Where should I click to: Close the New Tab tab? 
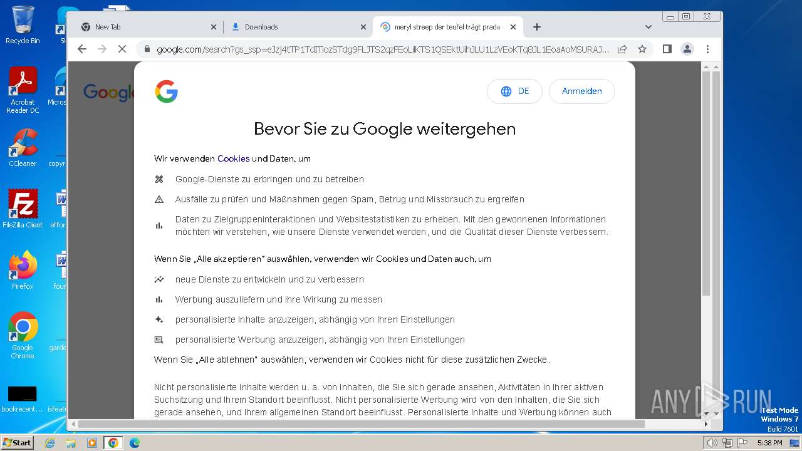point(214,27)
